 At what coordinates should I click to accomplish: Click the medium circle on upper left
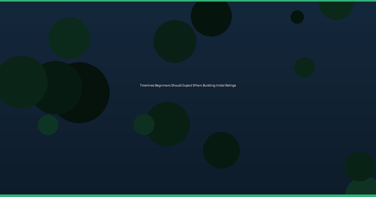coord(69,38)
